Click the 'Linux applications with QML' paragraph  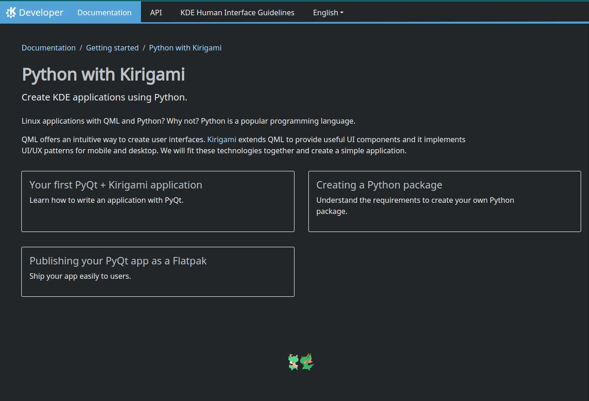pos(188,121)
